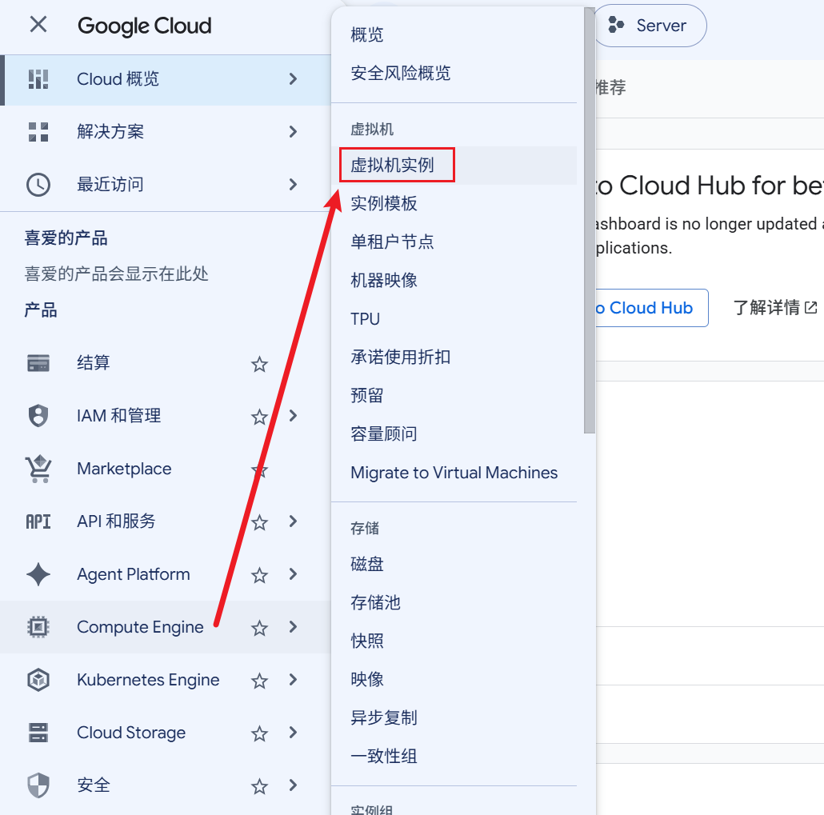Select the Marketplace menu entry
Viewport: 824px width, 815px height.
(x=165, y=469)
